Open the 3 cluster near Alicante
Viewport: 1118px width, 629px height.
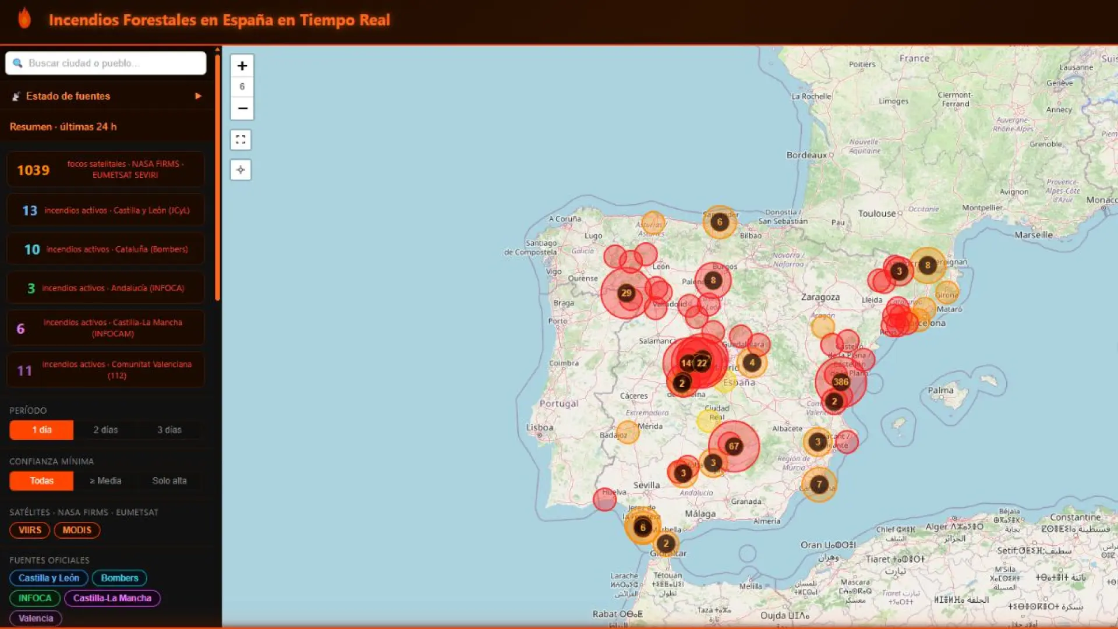818,441
